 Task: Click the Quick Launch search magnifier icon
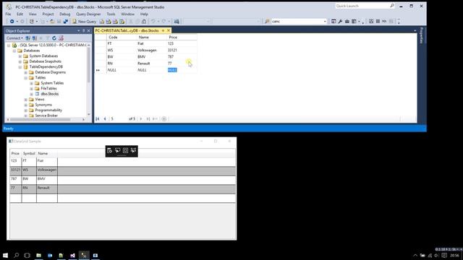pyautogui.click(x=392, y=6)
